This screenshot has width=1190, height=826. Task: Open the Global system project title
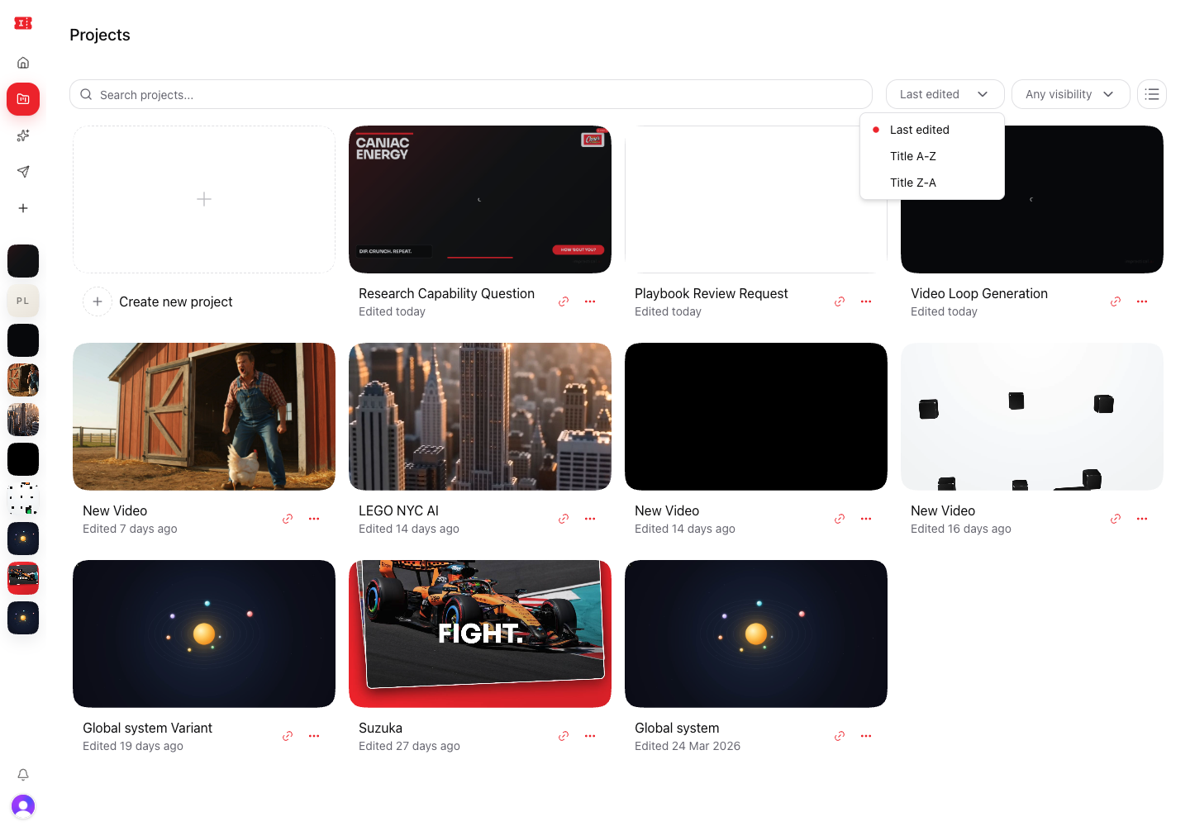coord(677,728)
